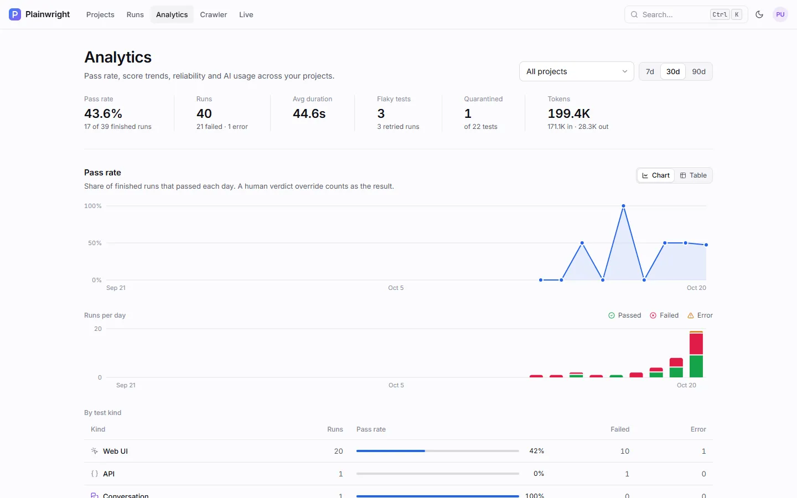797x498 pixels.
Task: Show pass rate as Chart view
Action: coord(656,175)
